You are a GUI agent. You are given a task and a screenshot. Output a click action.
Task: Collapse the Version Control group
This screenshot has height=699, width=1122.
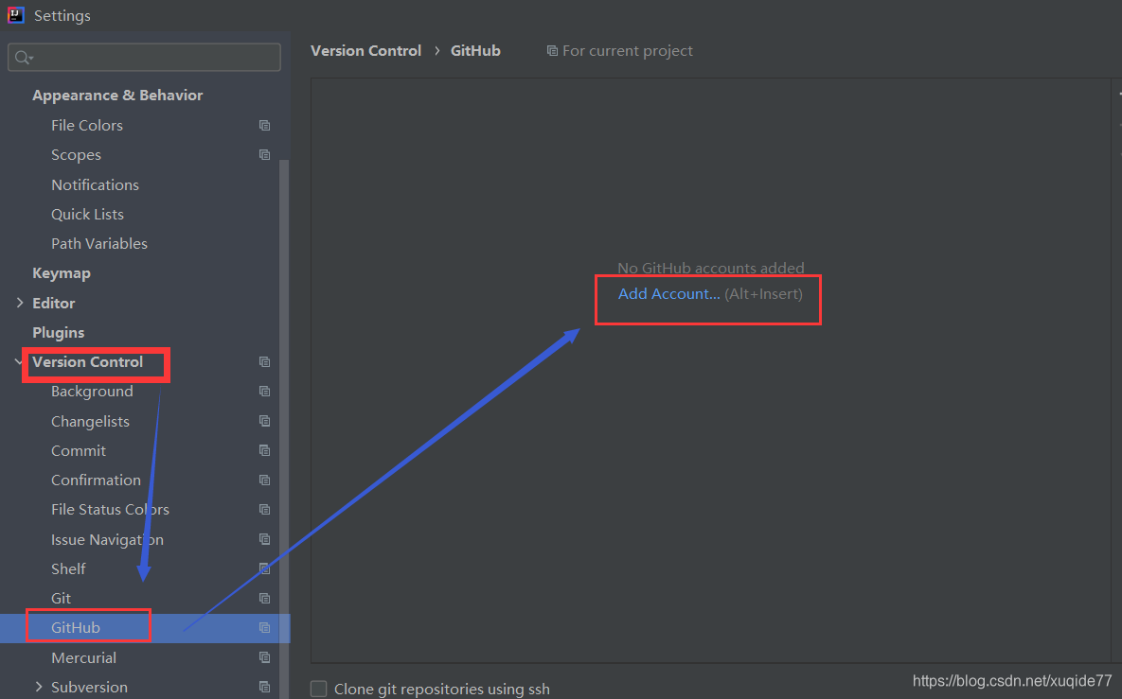click(18, 361)
